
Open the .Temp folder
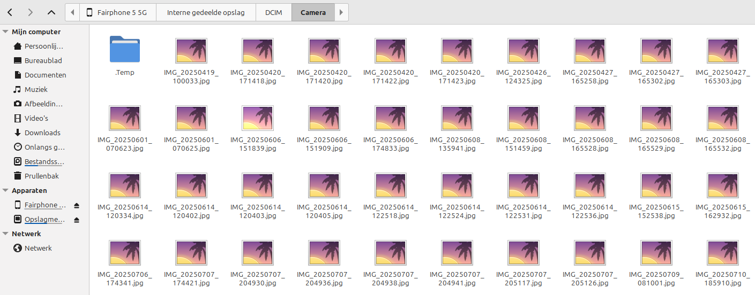[125, 56]
